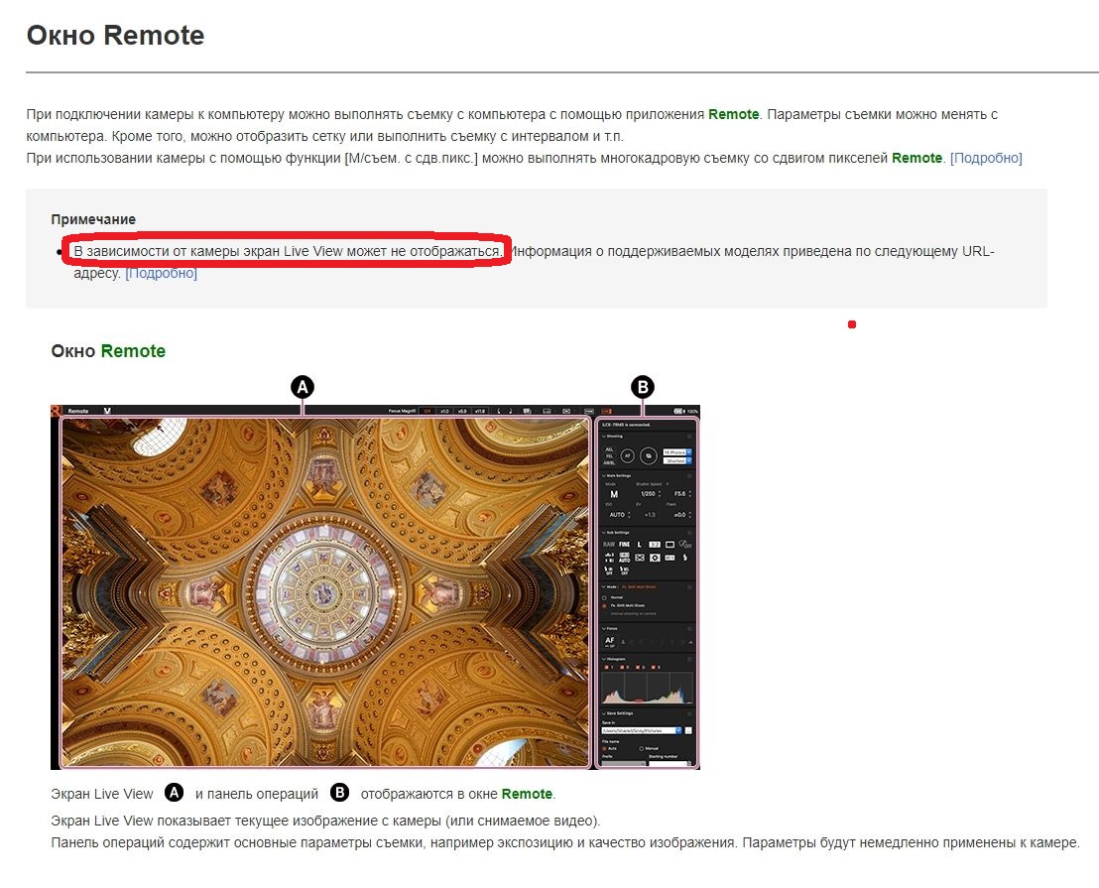Screen dimensions: 1099x888
Task: Click green Remote link in the image caption
Action: tap(527, 794)
